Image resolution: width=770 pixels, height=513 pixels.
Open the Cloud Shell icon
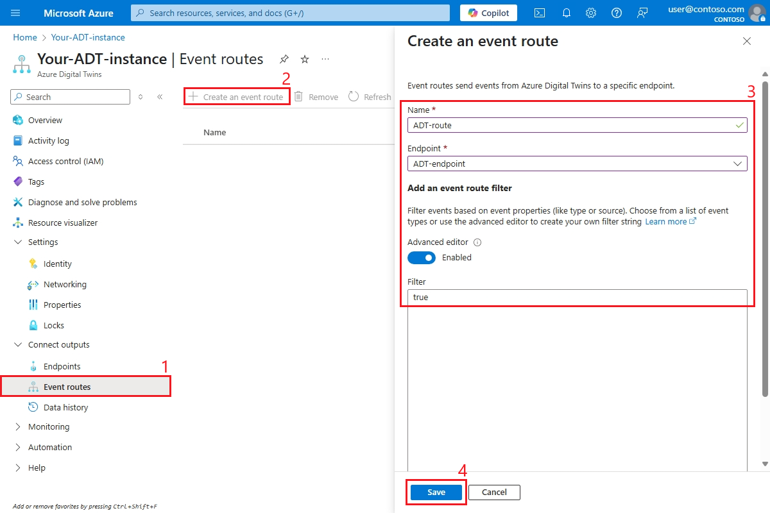540,13
